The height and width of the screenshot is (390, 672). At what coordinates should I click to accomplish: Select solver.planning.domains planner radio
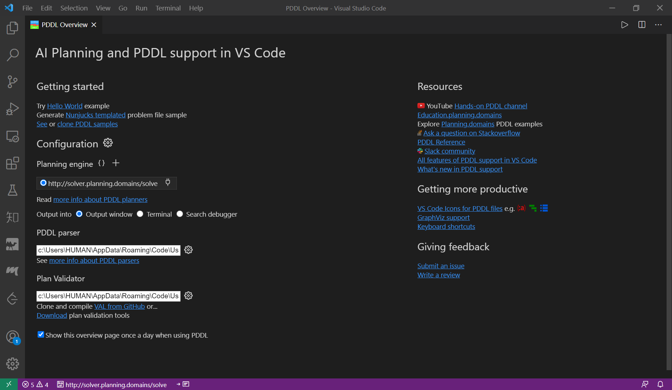[43, 183]
